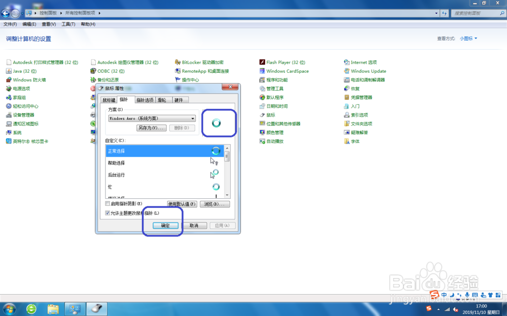Open Windows Update item
This screenshot has height=316, width=507.
(365, 71)
